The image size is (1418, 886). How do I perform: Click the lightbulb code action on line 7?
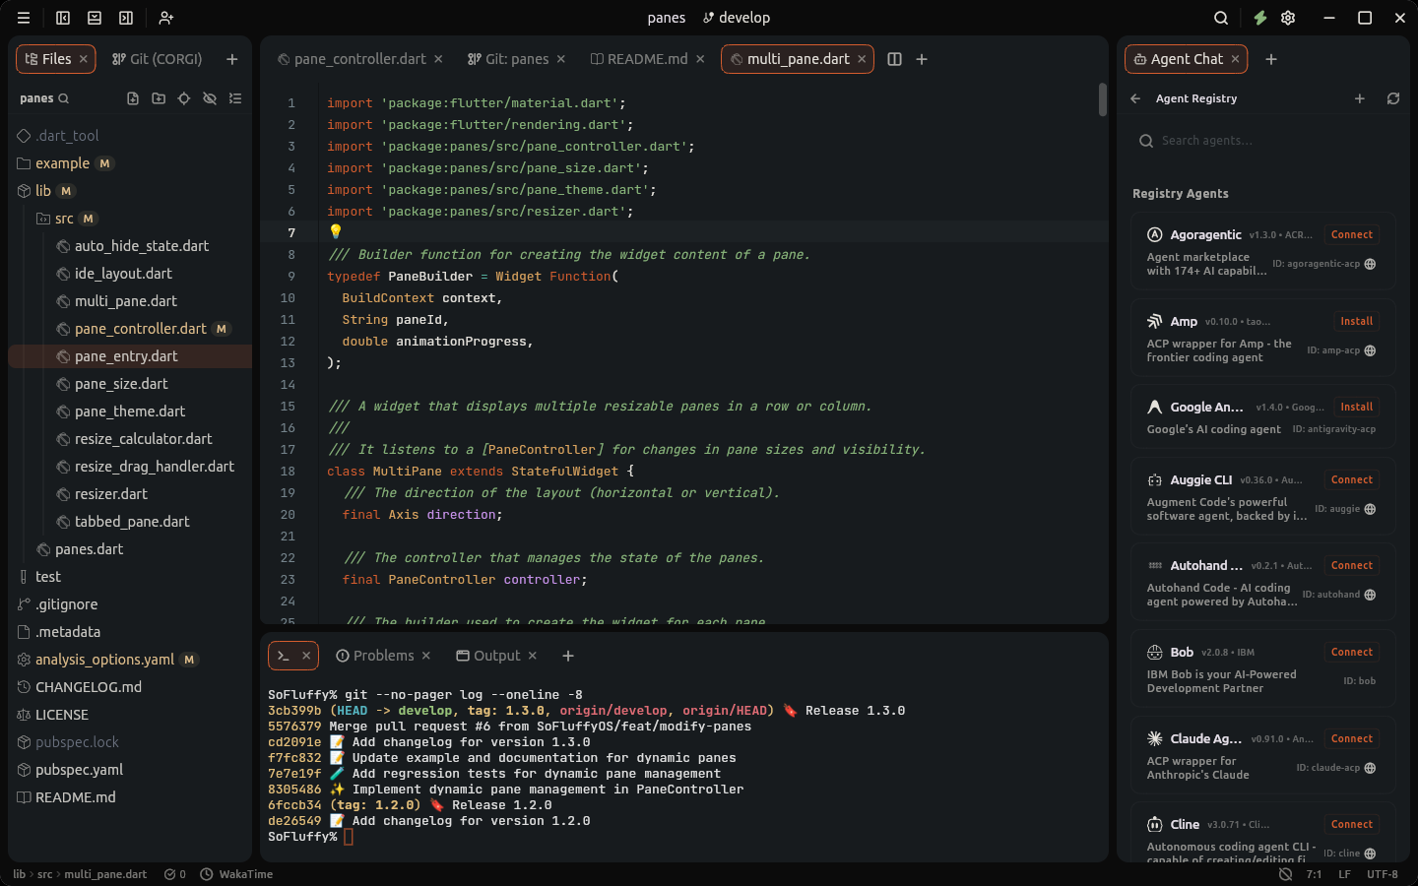(335, 231)
